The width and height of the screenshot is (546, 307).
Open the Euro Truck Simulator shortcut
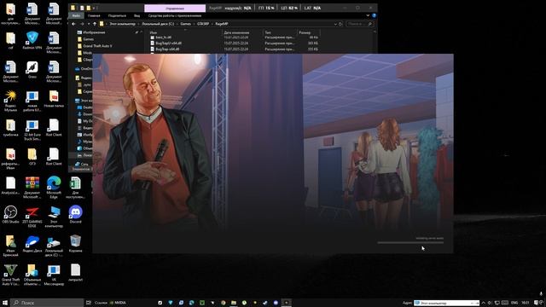32,130
